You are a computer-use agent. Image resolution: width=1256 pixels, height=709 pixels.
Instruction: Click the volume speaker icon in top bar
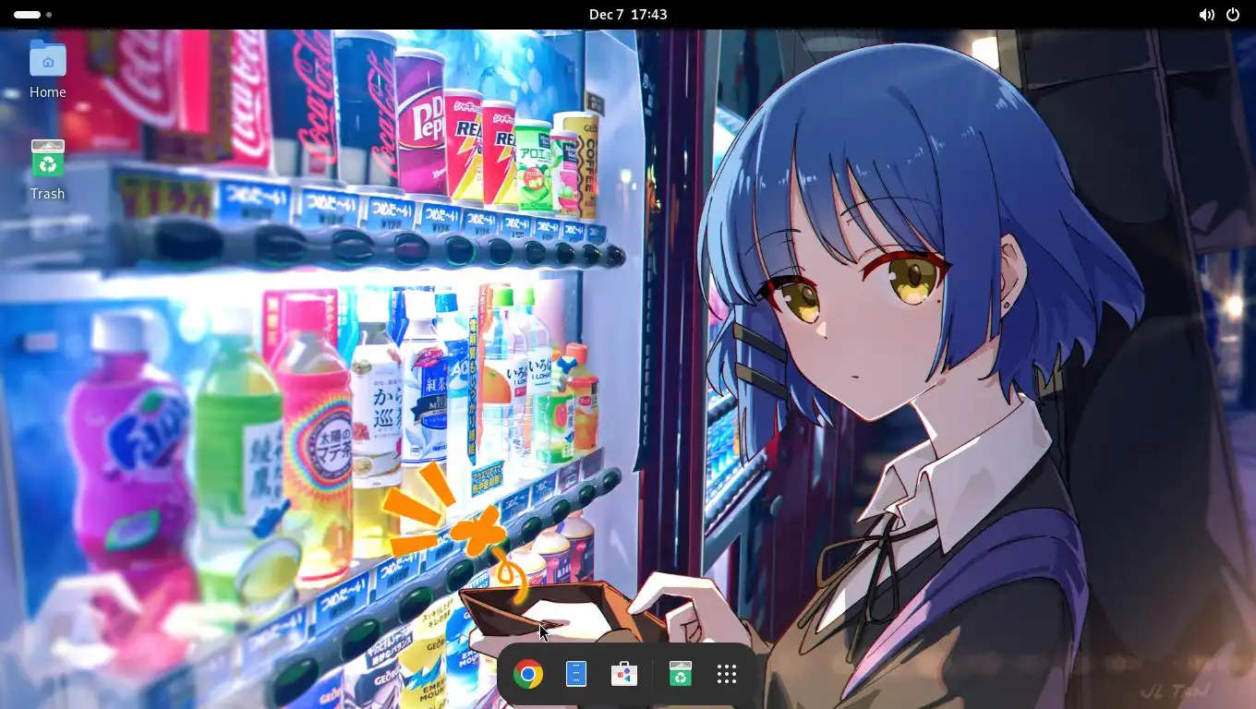coord(1206,15)
